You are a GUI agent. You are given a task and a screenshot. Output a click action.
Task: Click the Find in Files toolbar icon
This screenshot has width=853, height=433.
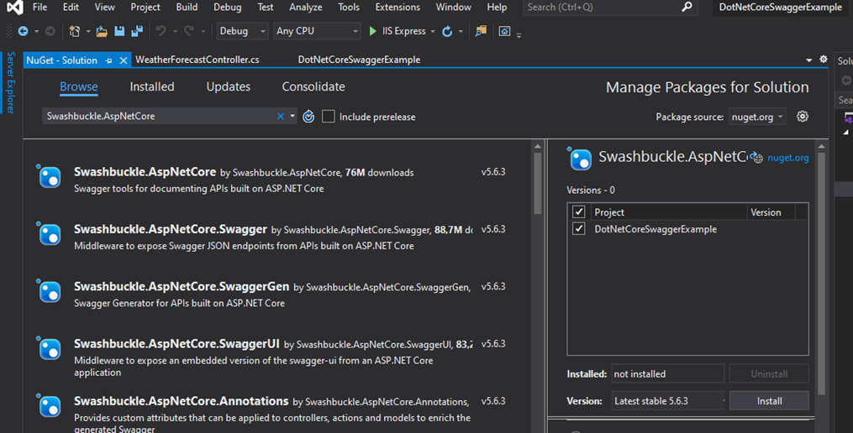(481, 32)
